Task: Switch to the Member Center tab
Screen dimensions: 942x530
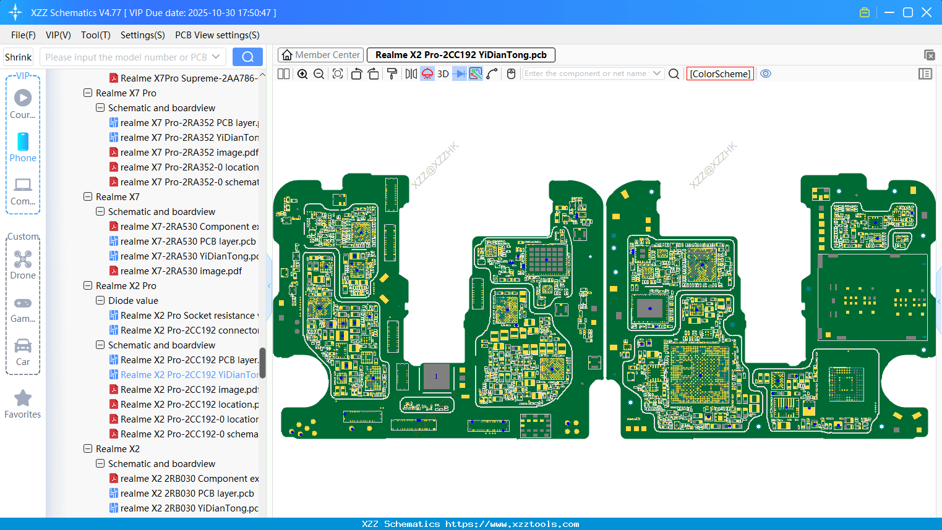Action: tap(321, 55)
